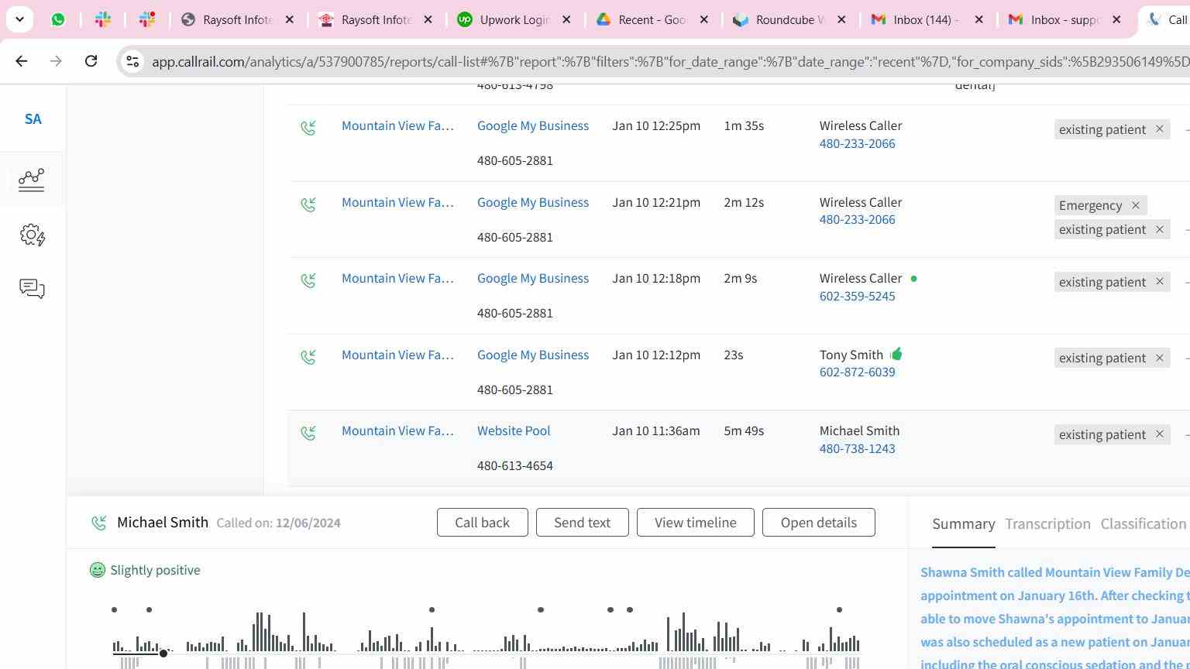Open Google My Business source for 12:12pm call
This screenshot has width=1190, height=669.
click(x=533, y=355)
